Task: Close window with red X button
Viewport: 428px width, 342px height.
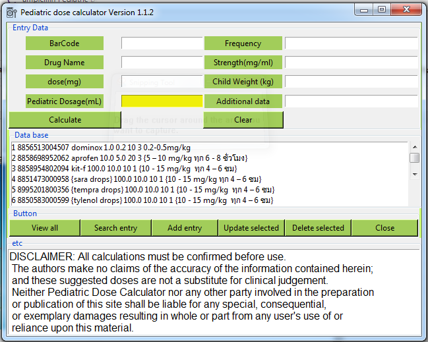Action: (406, 10)
